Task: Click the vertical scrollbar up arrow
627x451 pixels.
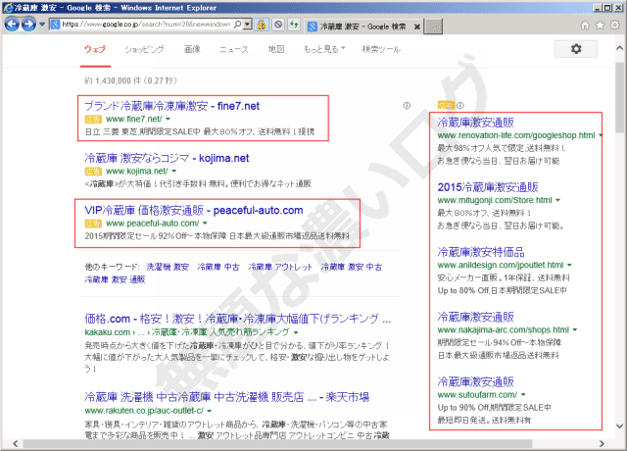Action: coord(619,48)
